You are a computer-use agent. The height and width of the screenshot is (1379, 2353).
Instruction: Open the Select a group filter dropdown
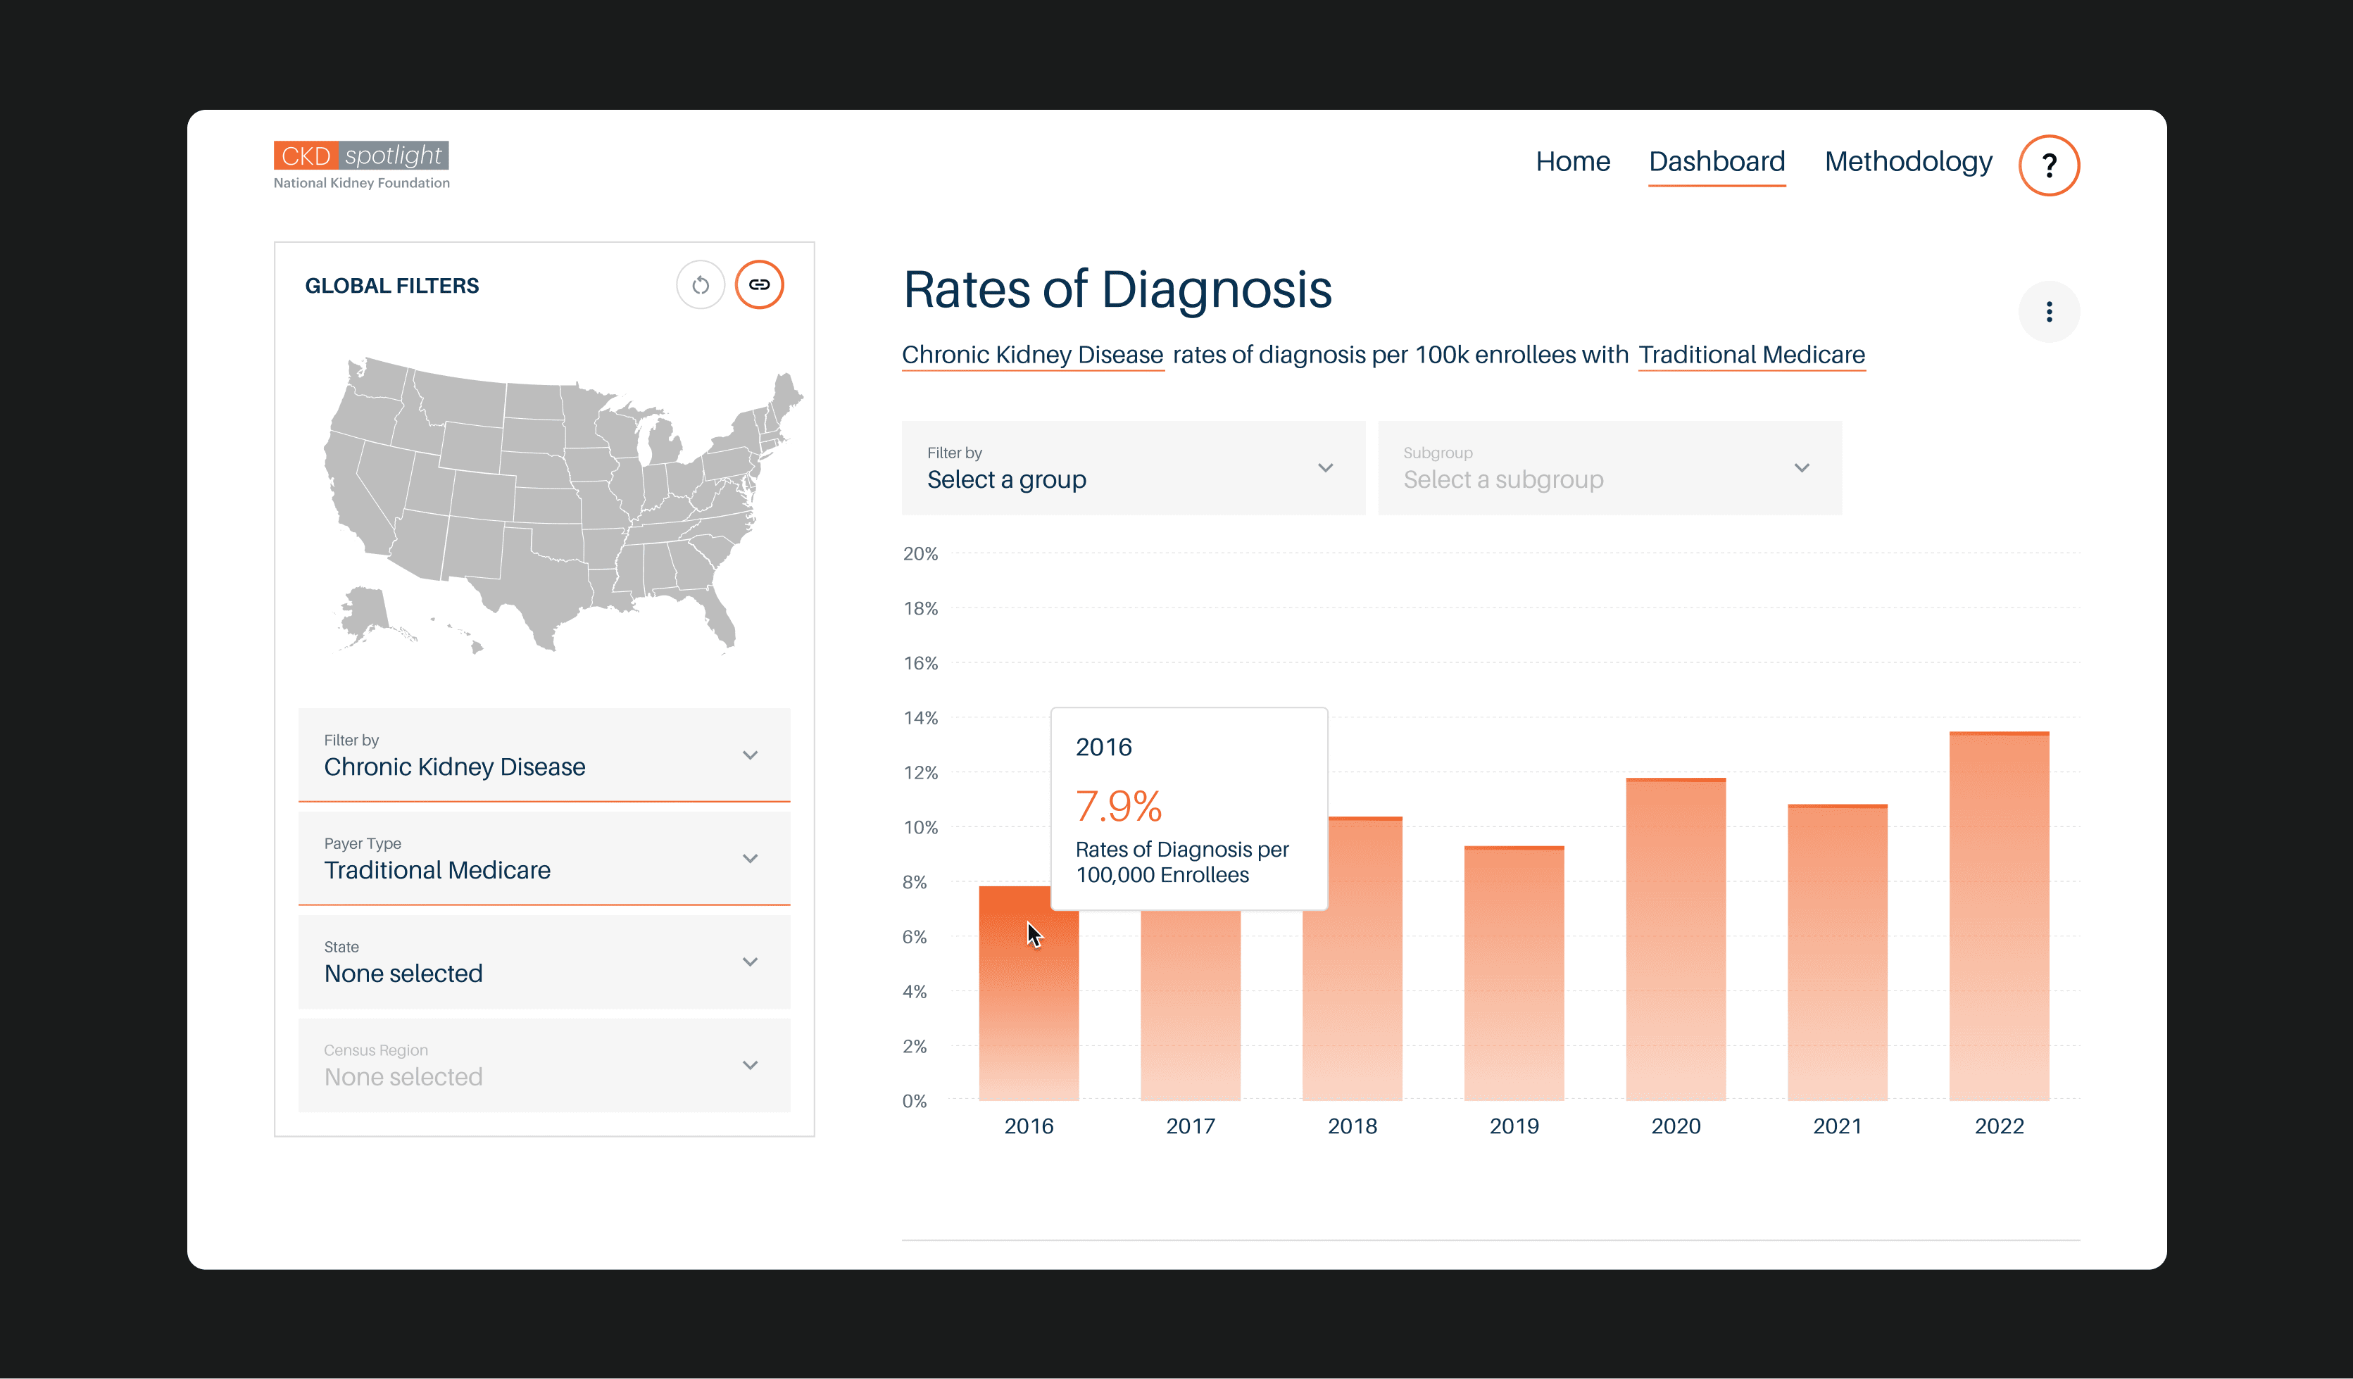[x=1133, y=467]
